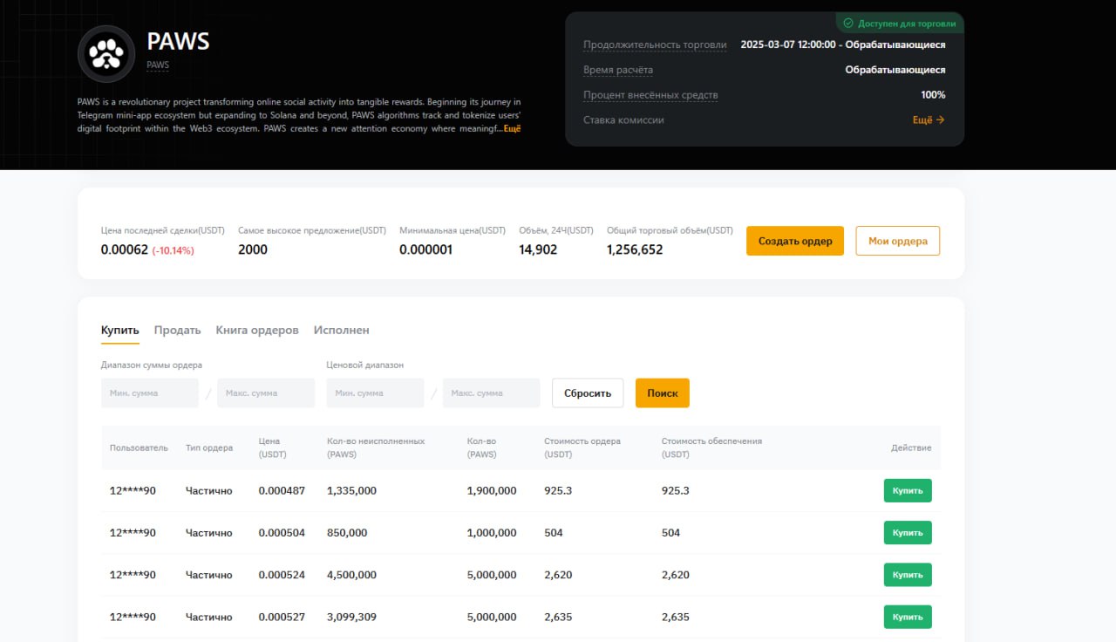Image resolution: width=1116 pixels, height=642 pixels.
Task: Click unfilled quantity 1,335,000 cell
Action: point(351,491)
